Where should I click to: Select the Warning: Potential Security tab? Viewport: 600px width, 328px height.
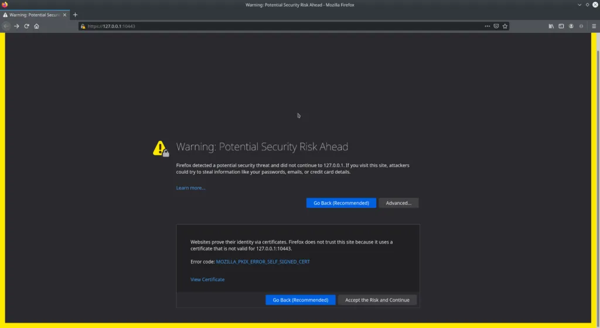point(32,15)
